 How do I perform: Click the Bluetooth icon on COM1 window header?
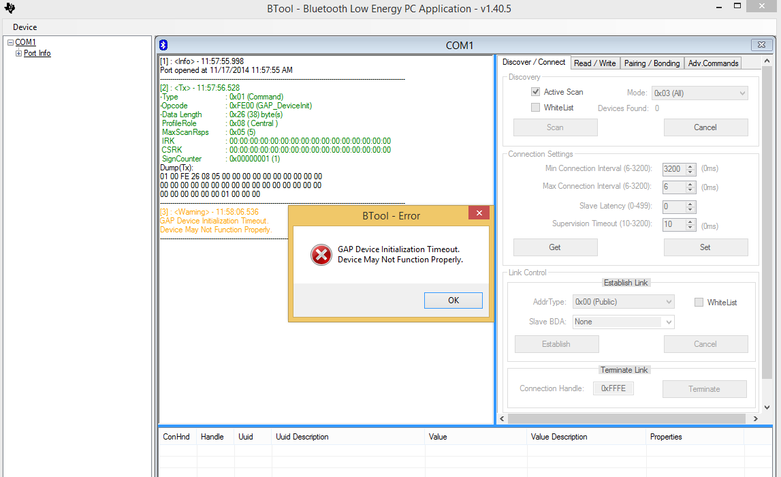163,45
